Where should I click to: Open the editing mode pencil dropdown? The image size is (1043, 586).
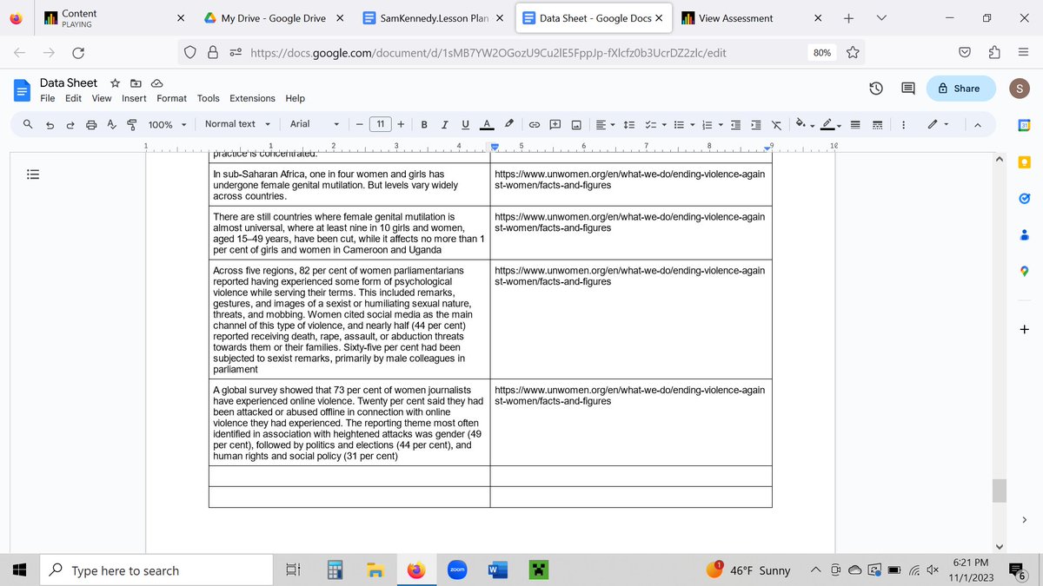click(938, 124)
